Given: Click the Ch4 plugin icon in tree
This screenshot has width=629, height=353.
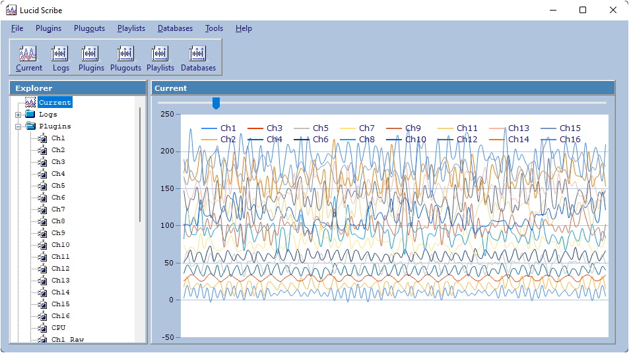Looking at the screenshot, I should pyautogui.click(x=42, y=174).
